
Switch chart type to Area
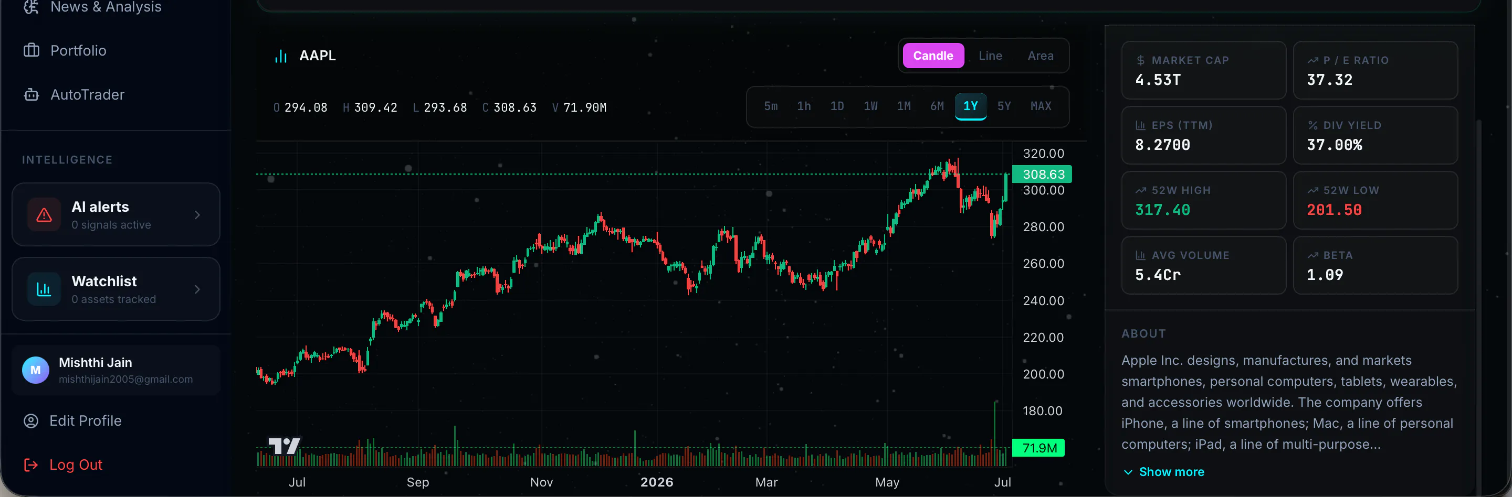tap(1040, 56)
